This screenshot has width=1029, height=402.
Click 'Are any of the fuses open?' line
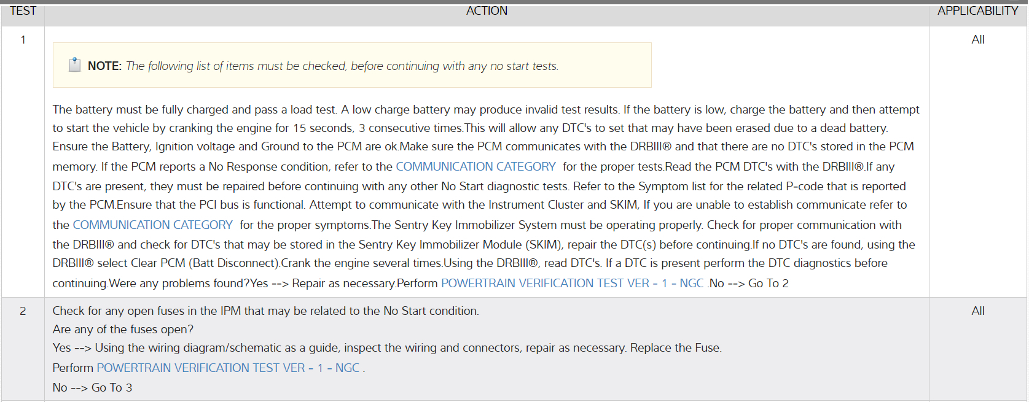[x=123, y=330]
